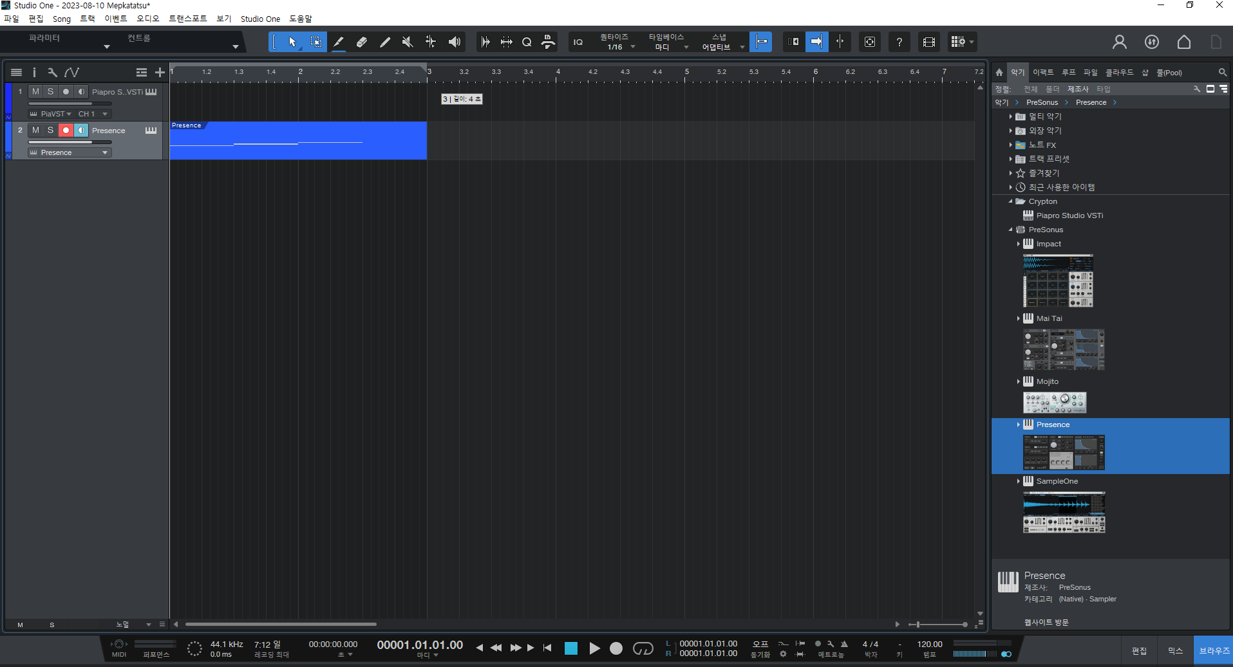
Task: Start playback with Play button
Action: [594, 648]
